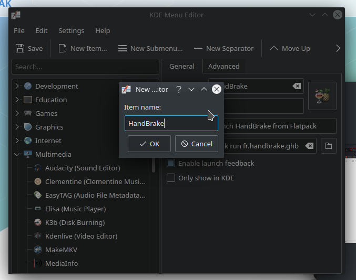Click the New Item dialog's title icon
The width and height of the screenshot is (356, 280).
126,89
